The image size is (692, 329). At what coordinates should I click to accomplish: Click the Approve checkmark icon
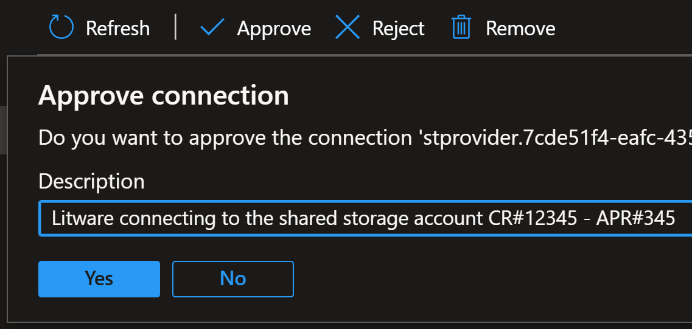[212, 28]
